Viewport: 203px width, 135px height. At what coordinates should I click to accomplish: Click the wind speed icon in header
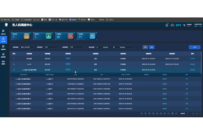pos(185,25)
